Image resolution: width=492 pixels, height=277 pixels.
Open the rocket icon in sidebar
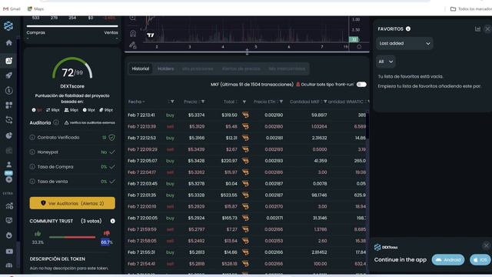[x=8, y=75]
